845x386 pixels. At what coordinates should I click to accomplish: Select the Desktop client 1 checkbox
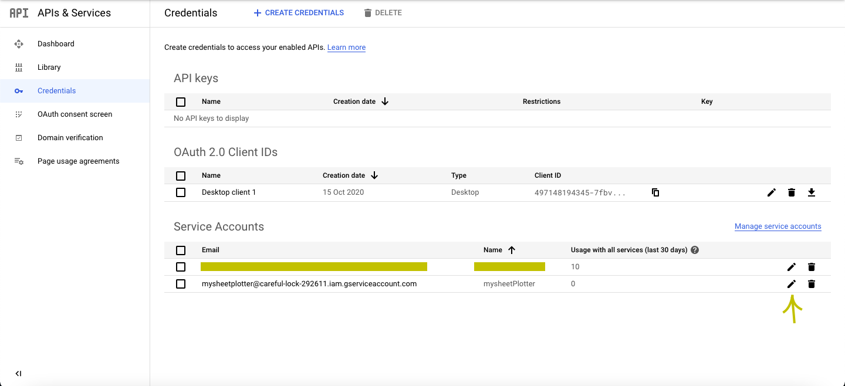tap(181, 192)
